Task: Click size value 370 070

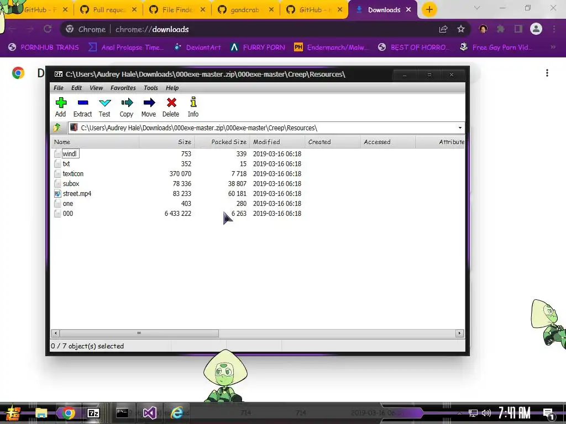Action: [x=180, y=174]
